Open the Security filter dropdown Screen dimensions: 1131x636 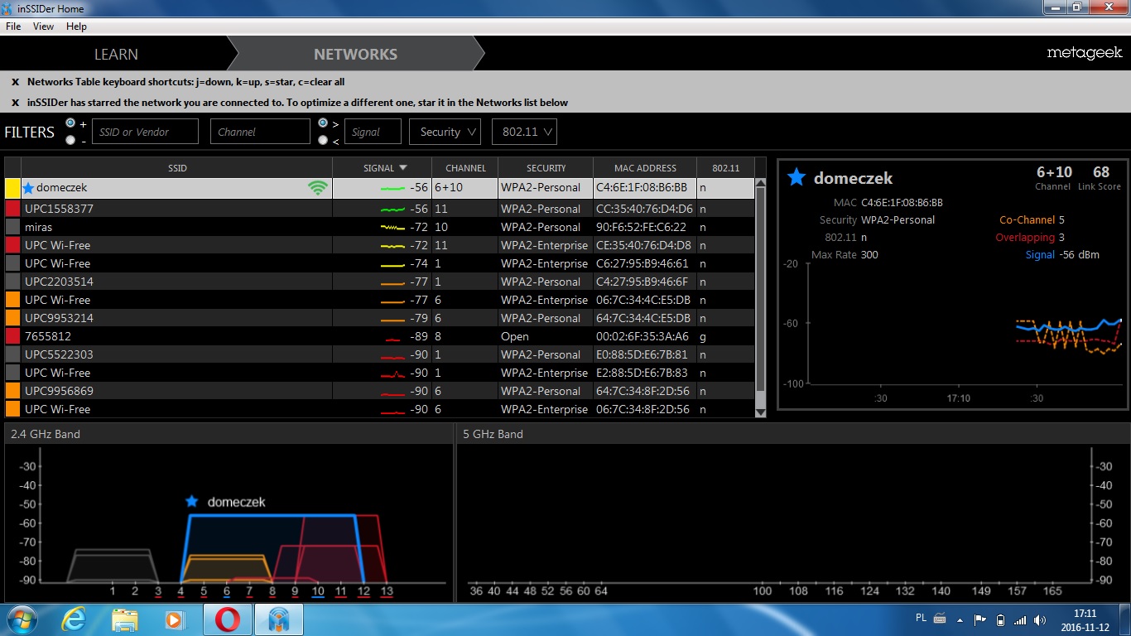tap(445, 132)
